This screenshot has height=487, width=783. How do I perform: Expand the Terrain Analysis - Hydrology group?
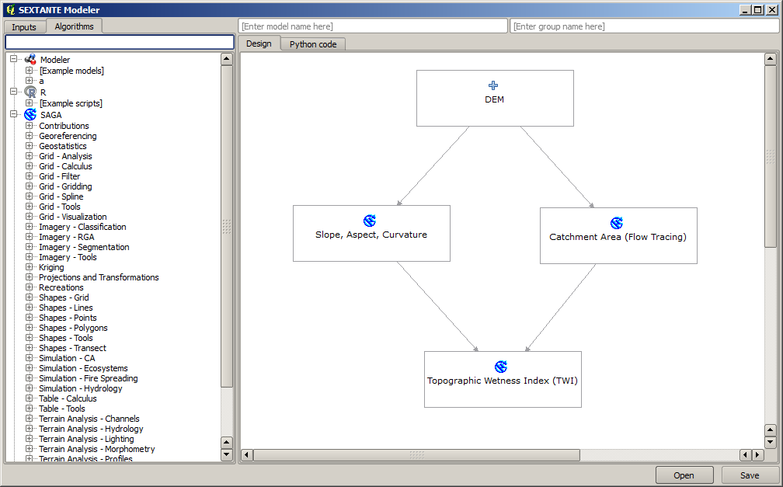30,429
